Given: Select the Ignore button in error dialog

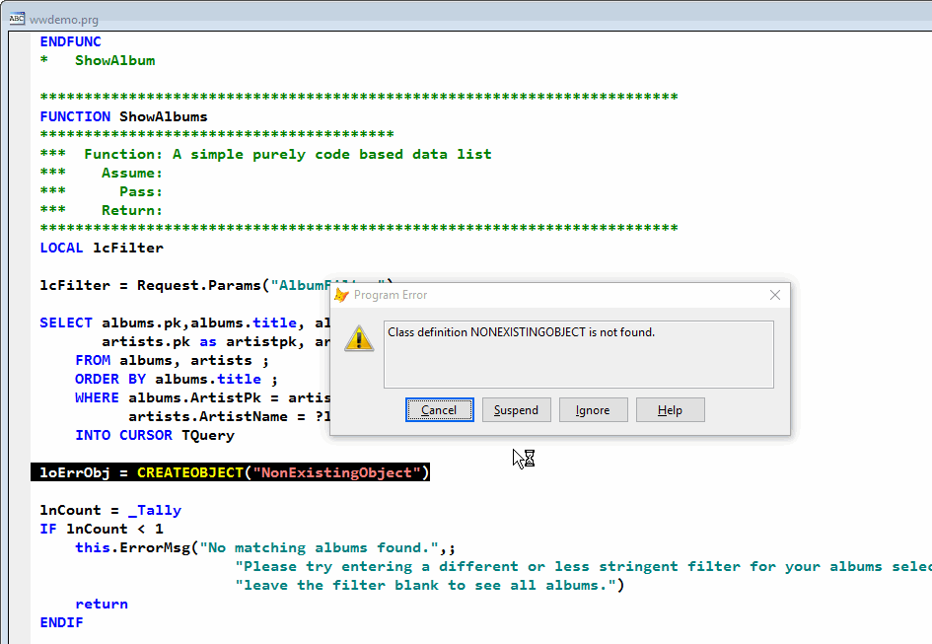Looking at the screenshot, I should pyautogui.click(x=593, y=410).
